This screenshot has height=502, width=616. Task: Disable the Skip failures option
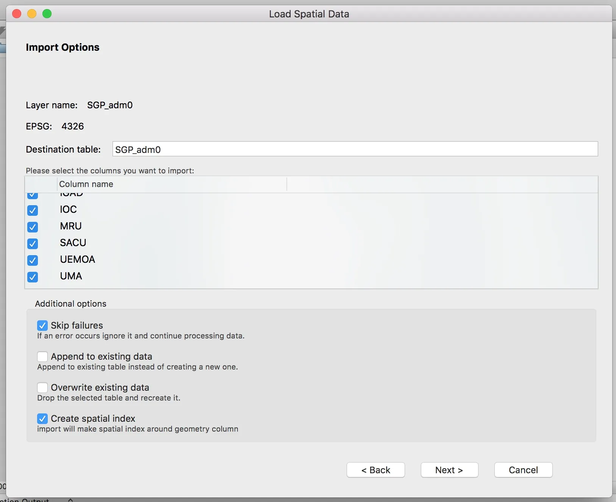[42, 325]
